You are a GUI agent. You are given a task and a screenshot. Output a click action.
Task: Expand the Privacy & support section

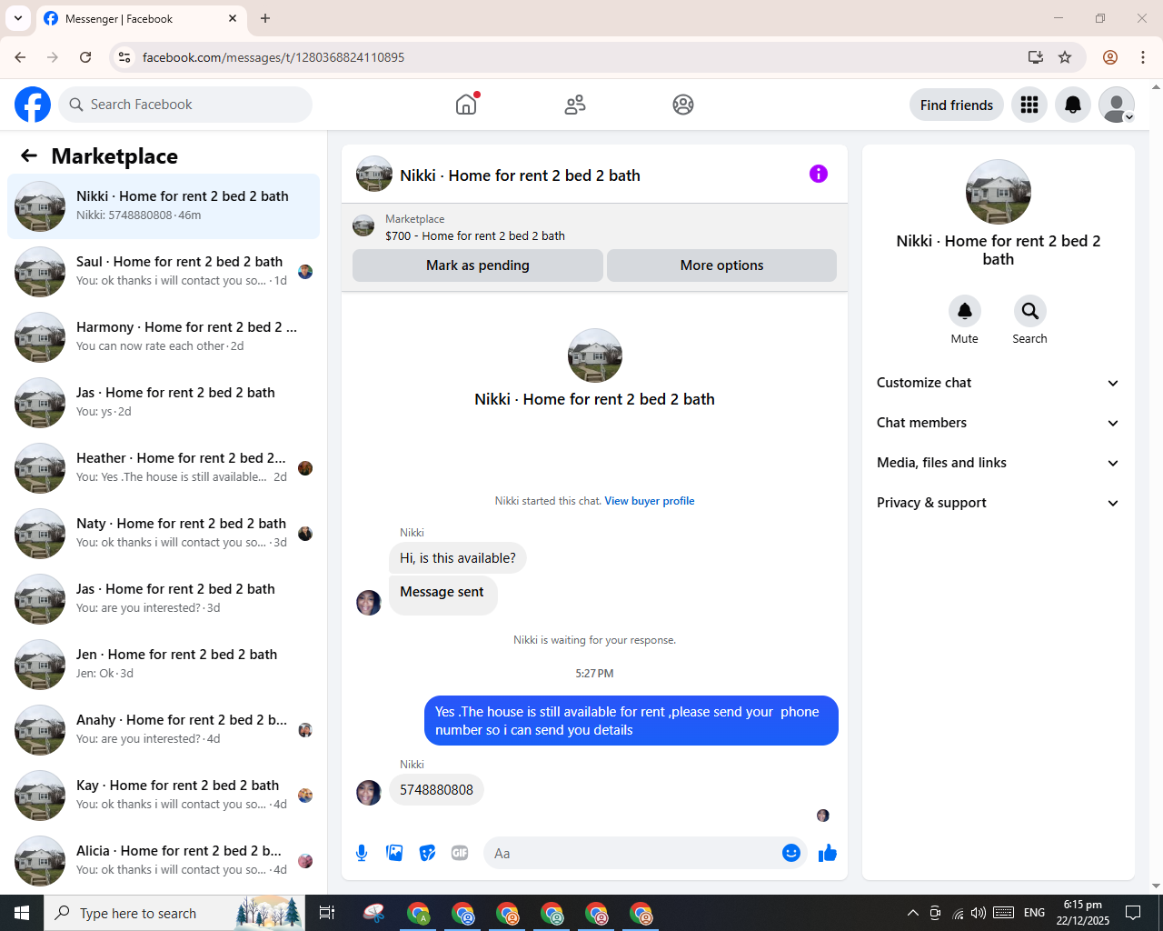coord(998,503)
